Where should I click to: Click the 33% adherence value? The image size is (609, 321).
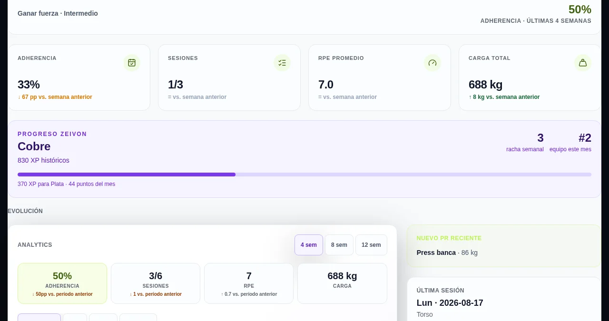pyautogui.click(x=29, y=85)
